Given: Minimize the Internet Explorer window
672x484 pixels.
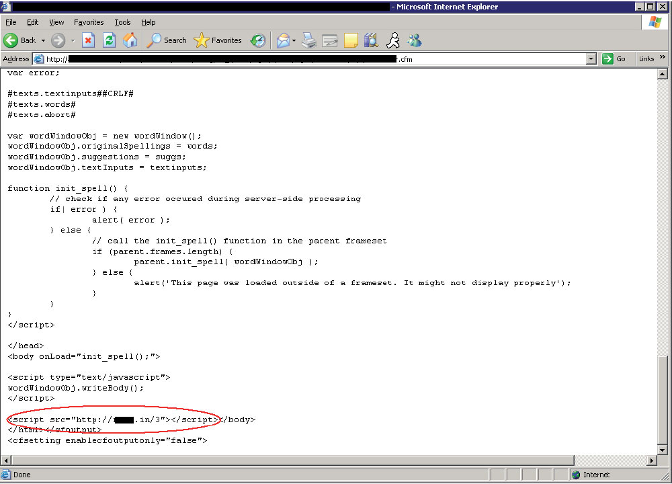Looking at the screenshot, I should pos(640,7).
